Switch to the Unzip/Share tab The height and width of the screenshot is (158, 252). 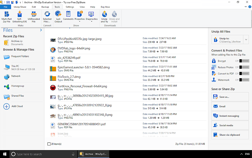20,7
